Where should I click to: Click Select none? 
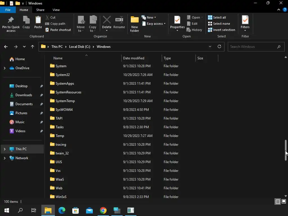point(219,24)
